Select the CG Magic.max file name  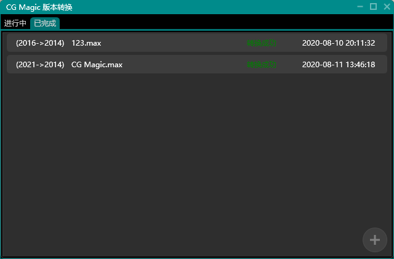point(97,65)
